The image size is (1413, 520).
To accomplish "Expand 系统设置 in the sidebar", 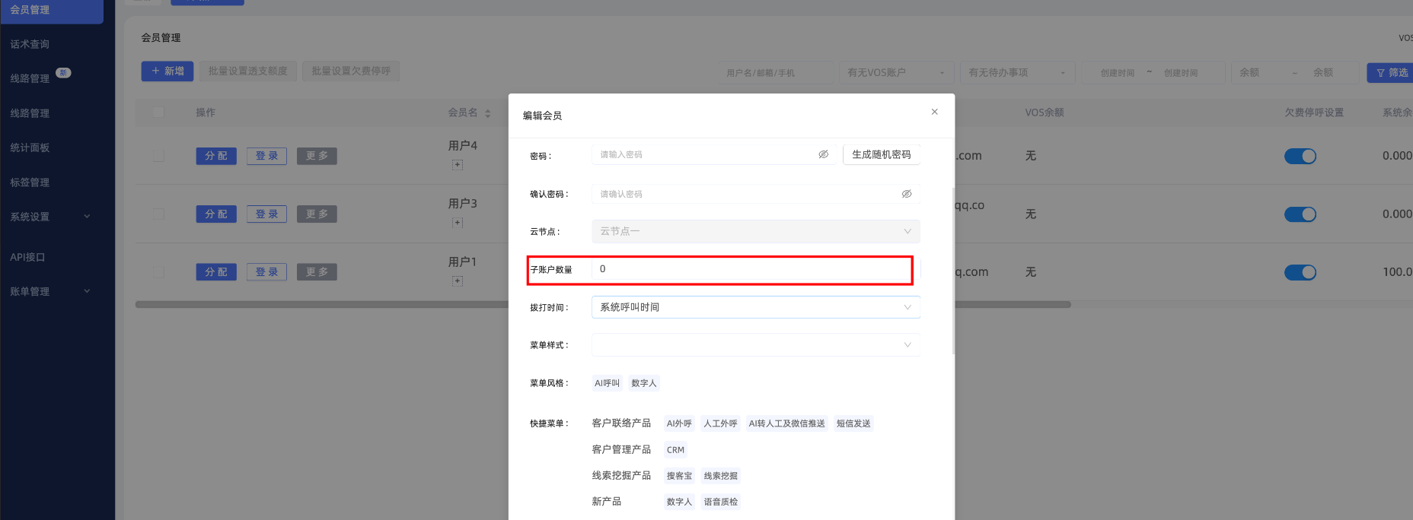I will [50, 217].
